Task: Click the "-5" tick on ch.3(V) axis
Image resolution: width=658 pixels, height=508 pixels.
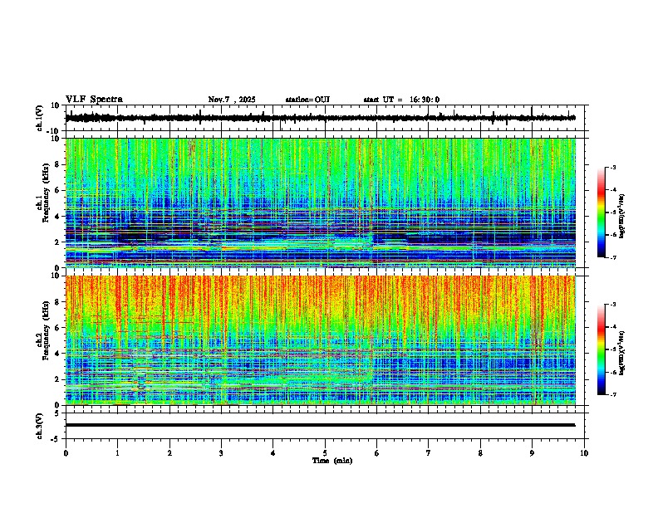Action: [x=56, y=439]
